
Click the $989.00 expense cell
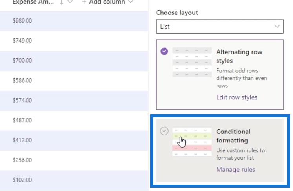22,21
